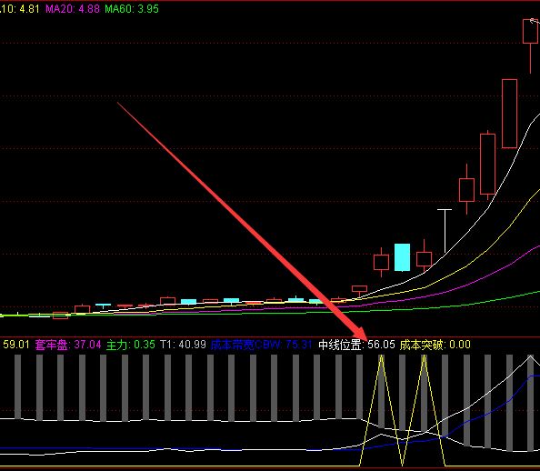Select the 59.01 value in indicator header
Screen dimensions: 540x471
(16, 345)
